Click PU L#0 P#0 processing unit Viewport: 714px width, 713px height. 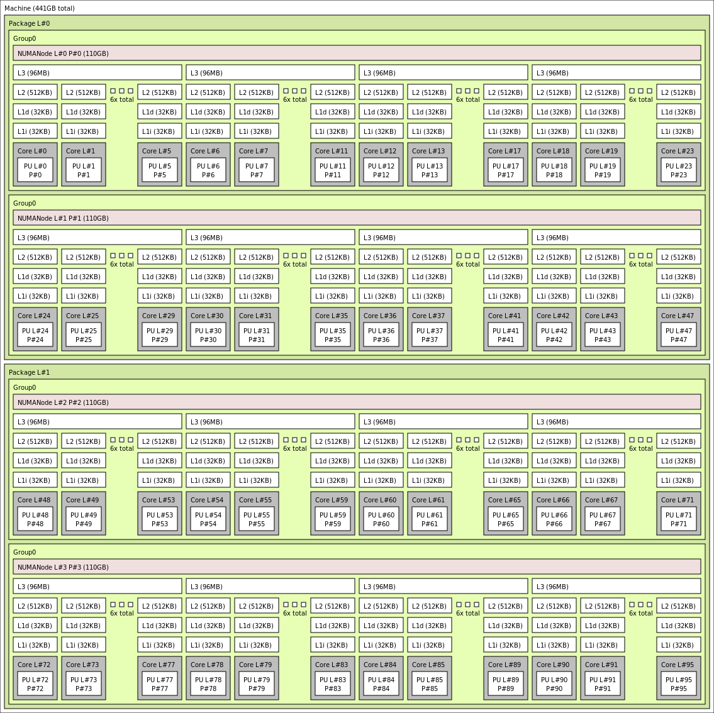pyautogui.click(x=35, y=170)
